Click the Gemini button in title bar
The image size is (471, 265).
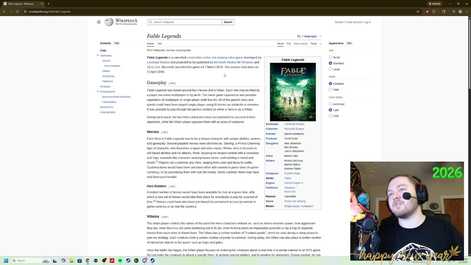tap(435, 4)
